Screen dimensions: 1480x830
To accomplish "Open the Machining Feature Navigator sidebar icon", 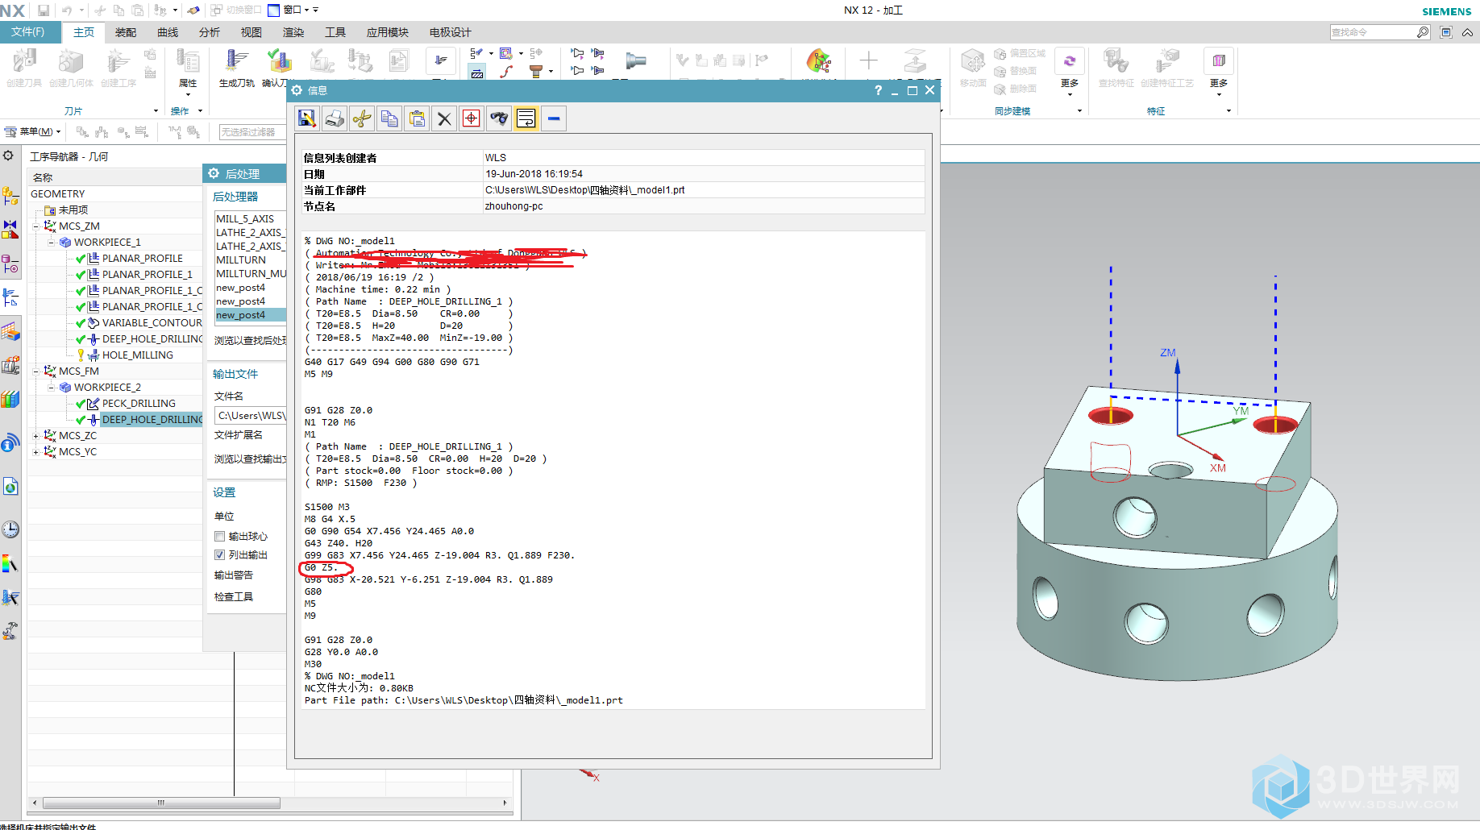I will [10, 331].
